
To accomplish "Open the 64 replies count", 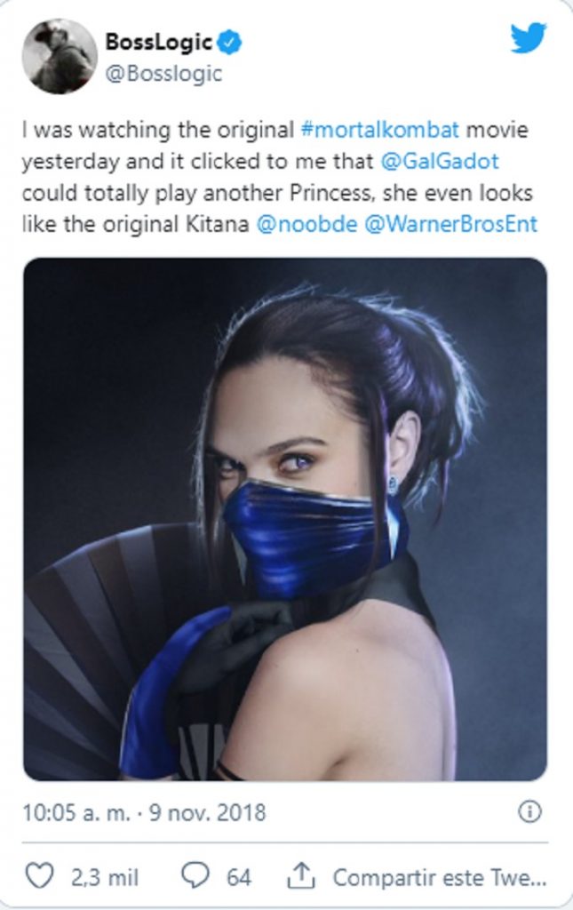I will [x=238, y=877].
